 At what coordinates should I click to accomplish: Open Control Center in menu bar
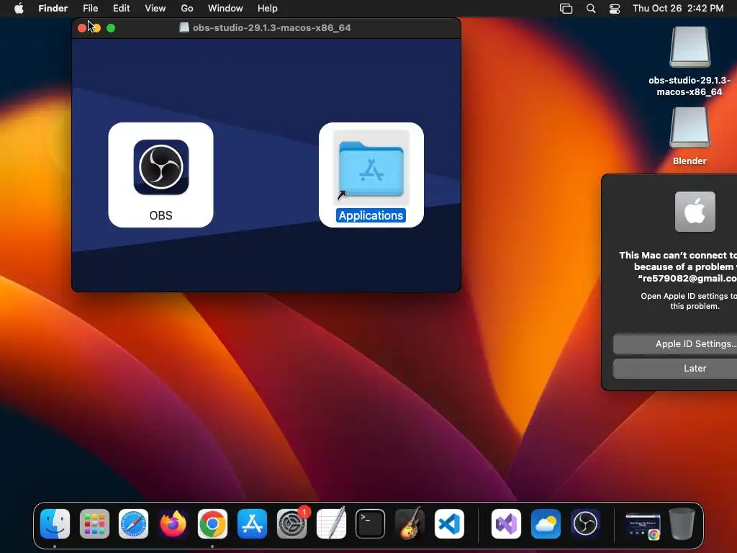[615, 9]
